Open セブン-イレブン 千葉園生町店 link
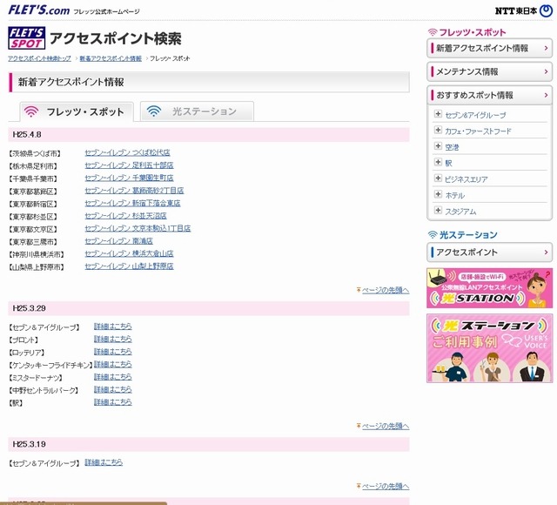The image size is (557, 505). tap(129, 178)
